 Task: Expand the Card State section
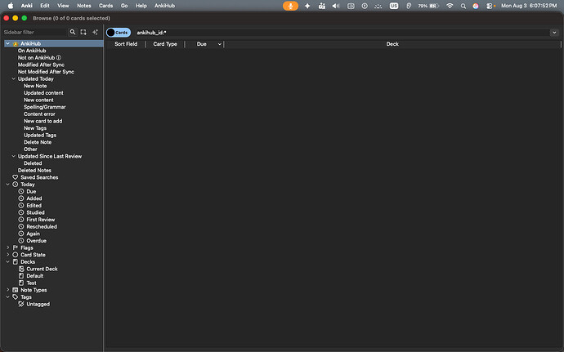coord(7,255)
